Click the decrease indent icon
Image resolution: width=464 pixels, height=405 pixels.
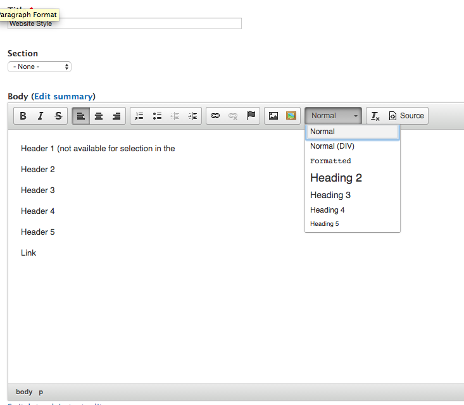point(175,116)
